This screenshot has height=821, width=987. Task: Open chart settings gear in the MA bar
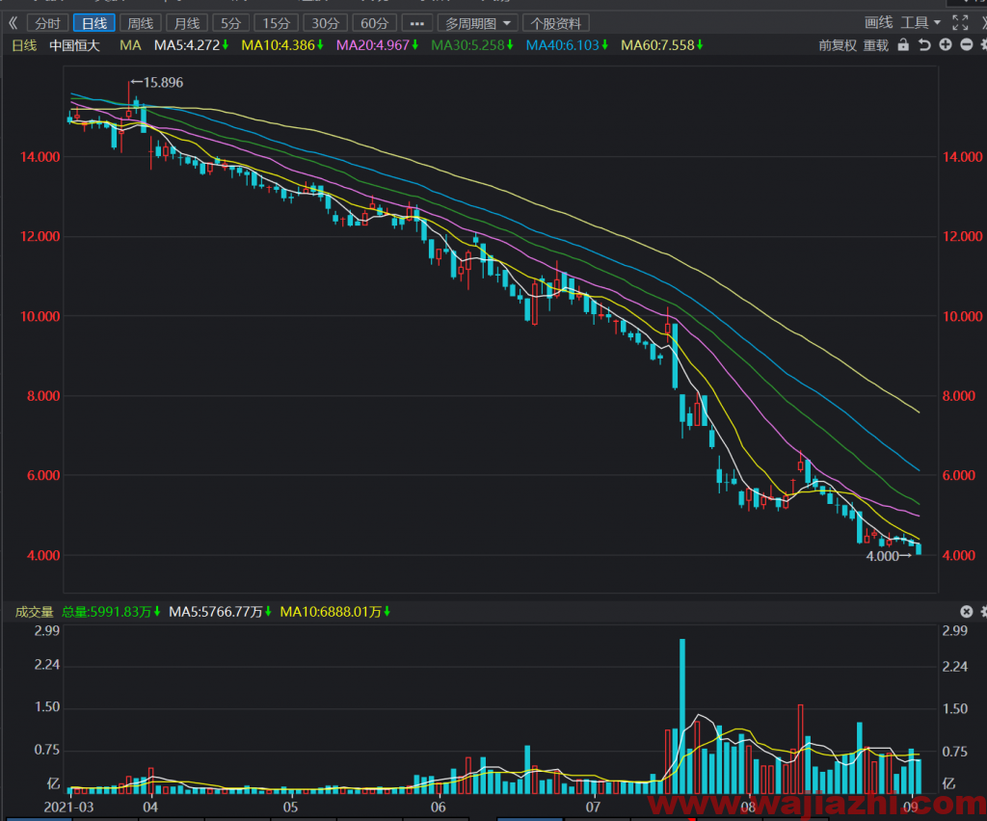coord(984,44)
